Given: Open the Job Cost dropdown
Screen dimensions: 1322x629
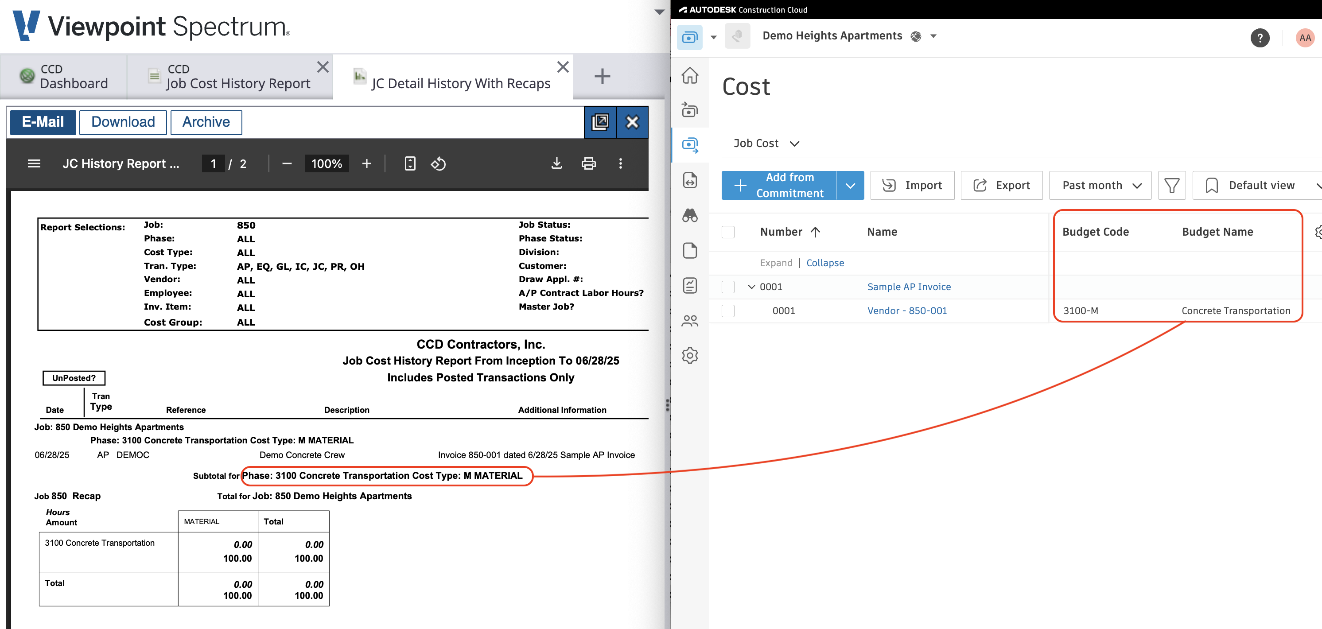Looking at the screenshot, I should 766,143.
